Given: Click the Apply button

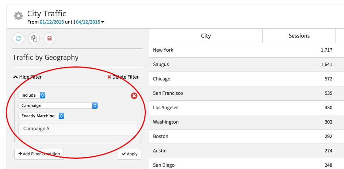Looking at the screenshot, I should pyautogui.click(x=130, y=154).
